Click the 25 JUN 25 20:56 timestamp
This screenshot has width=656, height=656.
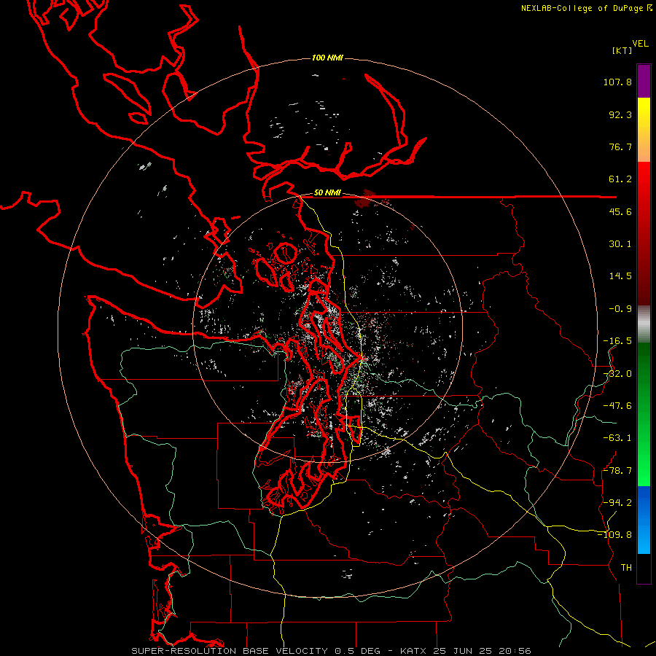pos(483,651)
